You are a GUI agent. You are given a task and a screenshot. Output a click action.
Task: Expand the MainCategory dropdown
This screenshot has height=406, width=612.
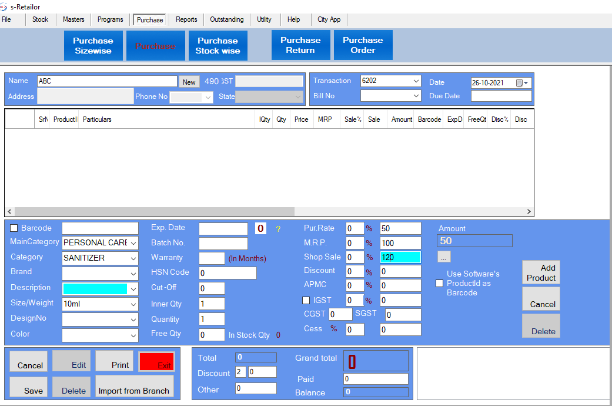tap(133, 243)
